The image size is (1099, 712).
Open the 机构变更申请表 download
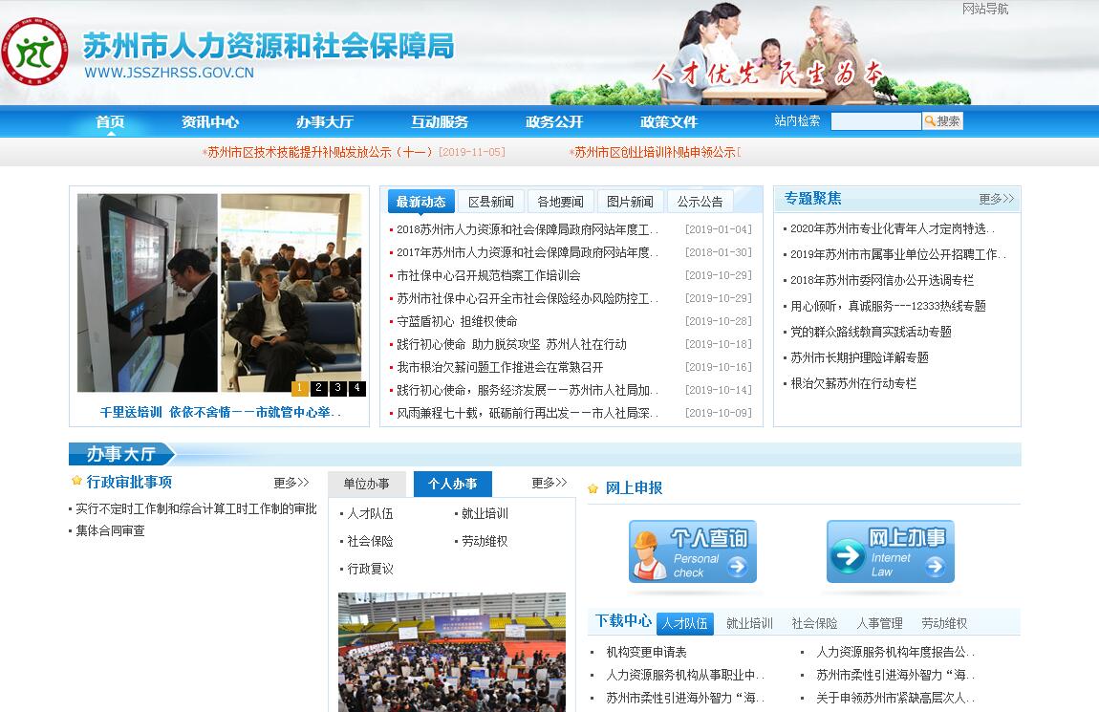point(646,653)
